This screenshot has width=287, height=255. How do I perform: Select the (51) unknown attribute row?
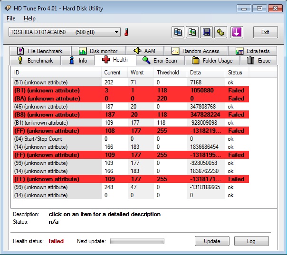tap(131, 82)
